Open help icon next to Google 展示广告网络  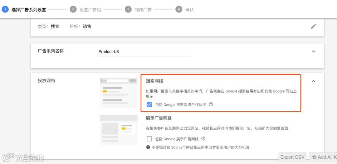pyautogui.click(x=203, y=139)
